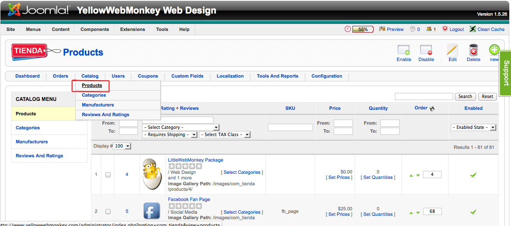Click the 55% session progress bar

(x=363, y=29)
